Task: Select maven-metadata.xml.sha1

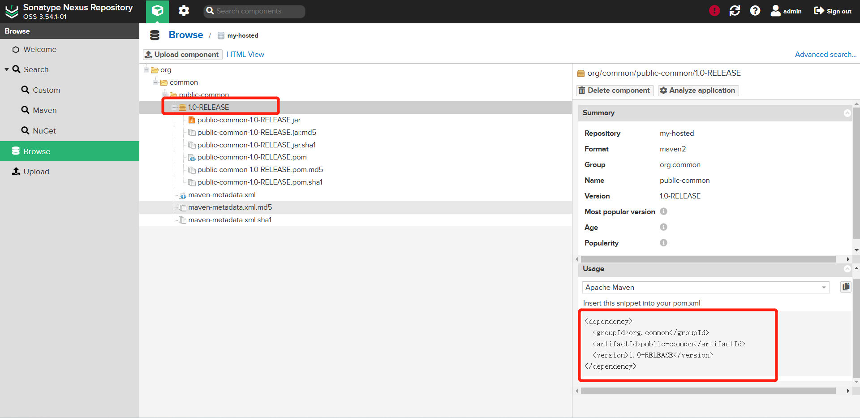Action: (x=230, y=220)
